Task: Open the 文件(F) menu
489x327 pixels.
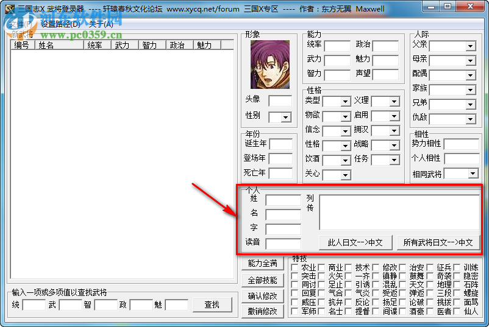Action: pyautogui.click(x=21, y=24)
